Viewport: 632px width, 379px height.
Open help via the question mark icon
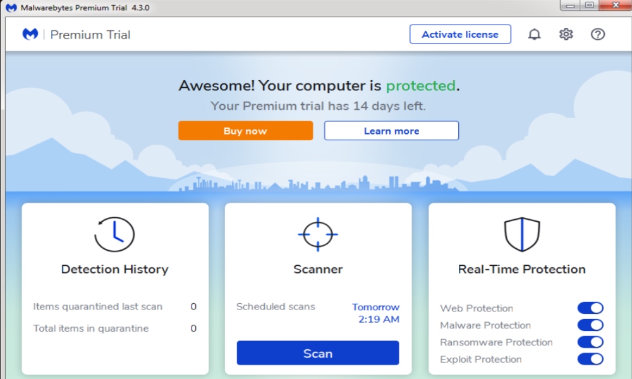pyautogui.click(x=598, y=34)
